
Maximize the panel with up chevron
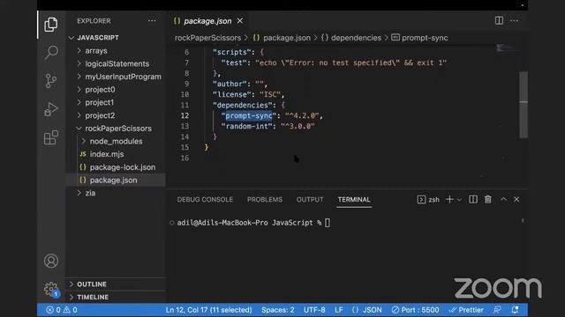(503, 200)
